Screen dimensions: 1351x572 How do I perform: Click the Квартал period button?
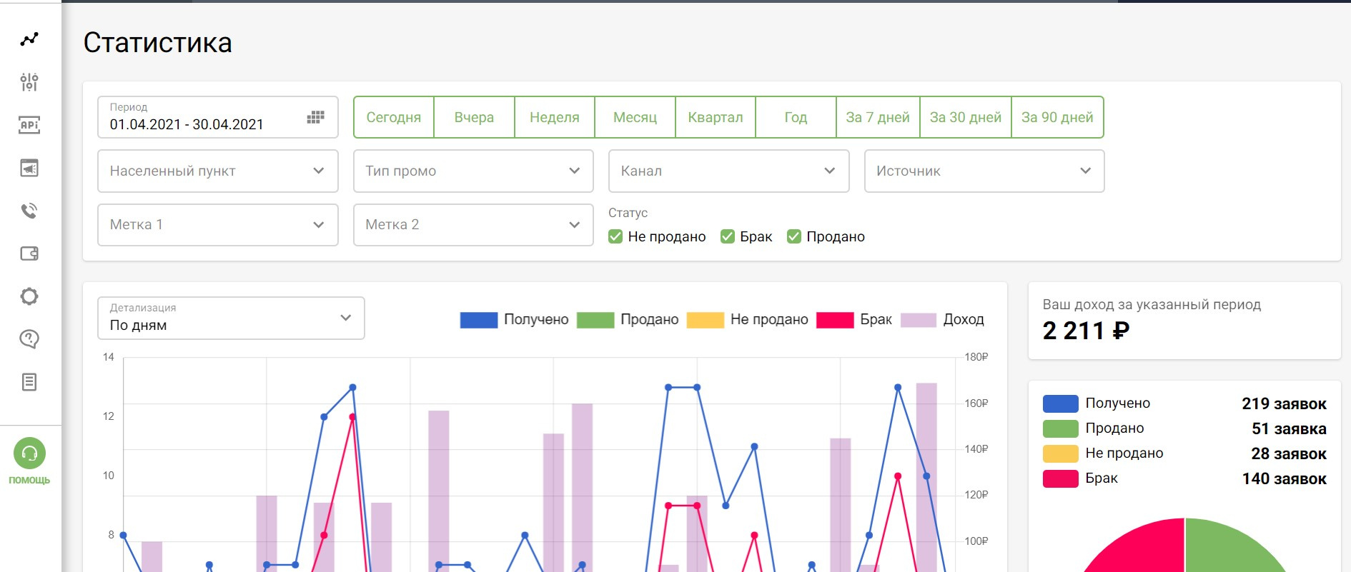click(716, 117)
